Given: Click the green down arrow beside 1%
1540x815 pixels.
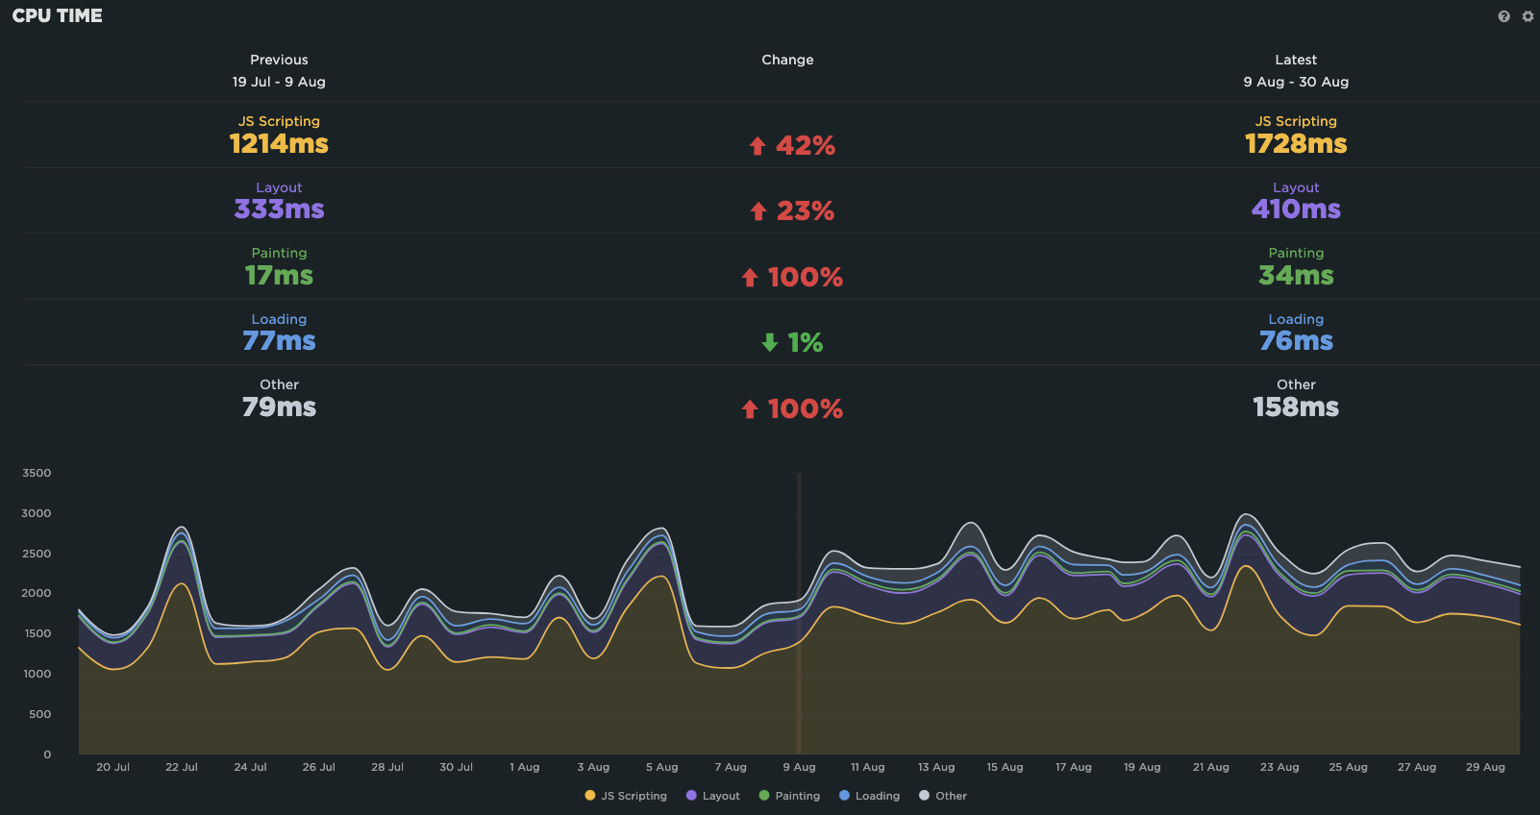Looking at the screenshot, I should click(769, 343).
